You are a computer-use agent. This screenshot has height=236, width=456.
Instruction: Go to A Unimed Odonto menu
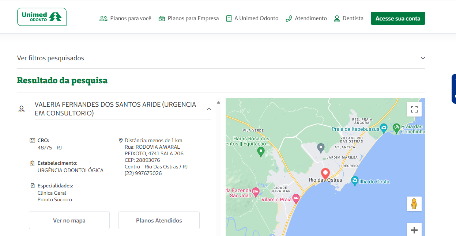point(252,18)
